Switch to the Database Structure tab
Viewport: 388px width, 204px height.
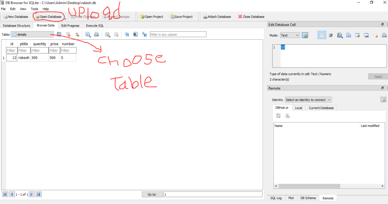(16, 25)
